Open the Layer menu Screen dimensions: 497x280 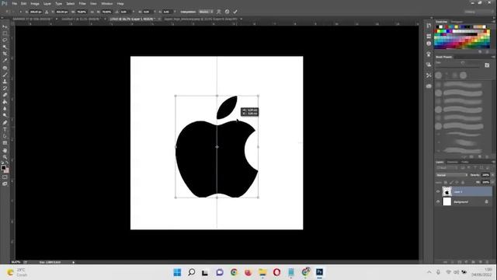tap(47, 3)
